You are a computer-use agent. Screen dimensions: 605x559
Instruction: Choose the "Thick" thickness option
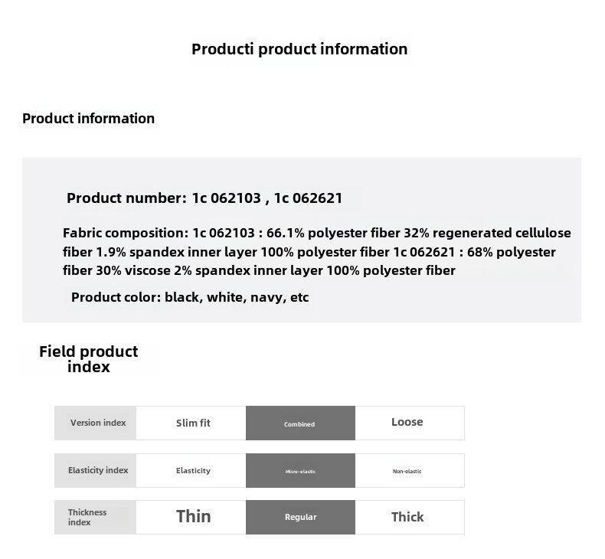tap(407, 517)
